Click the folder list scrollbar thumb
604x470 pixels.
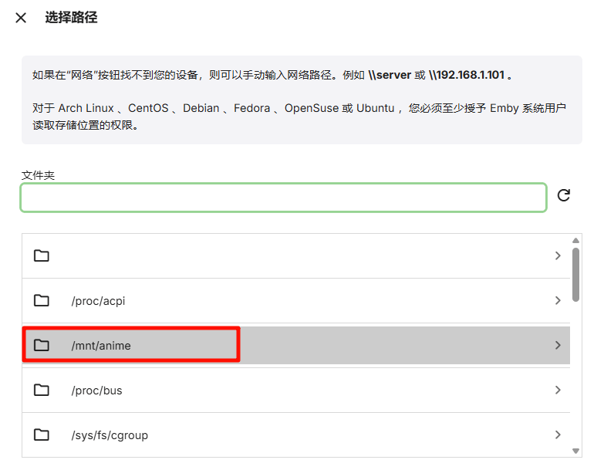tap(575, 274)
